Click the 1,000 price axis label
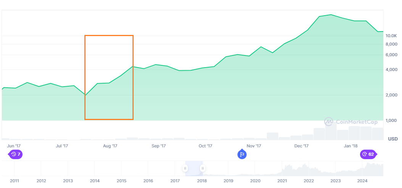This screenshot has width=402, height=188. 392,121
